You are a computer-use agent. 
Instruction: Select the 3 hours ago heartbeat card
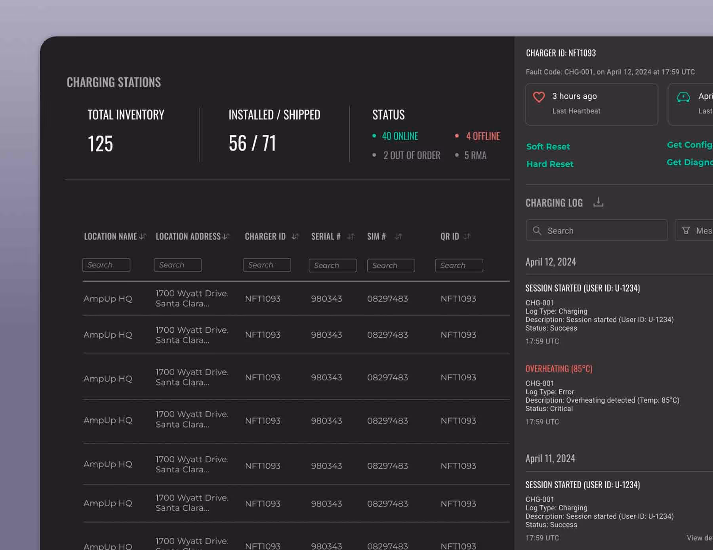tap(591, 104)
